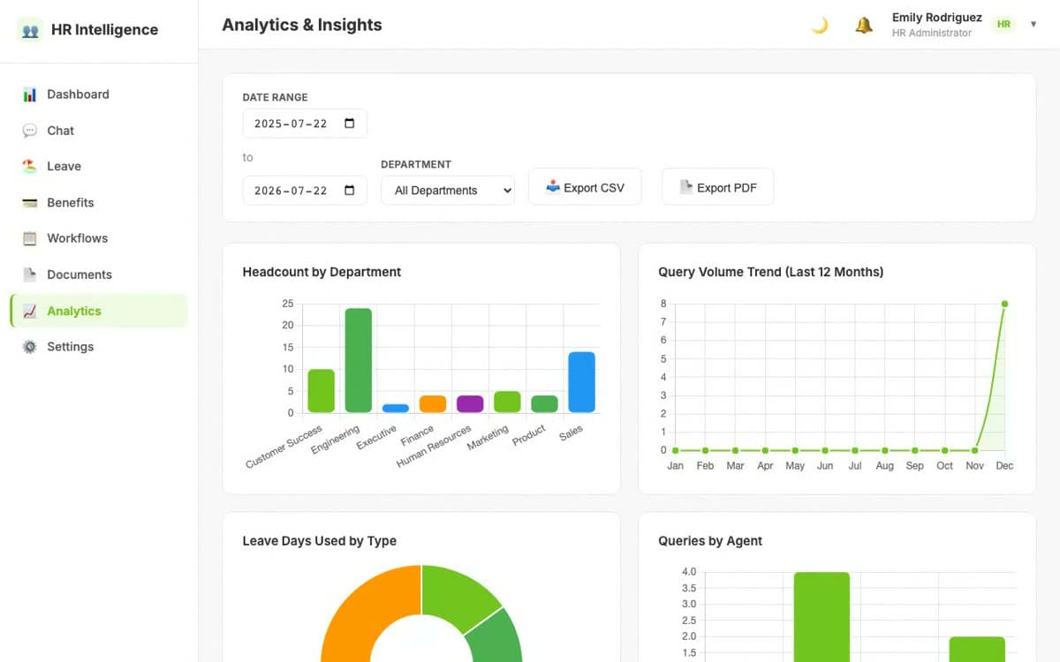Open start date calendar picker
Image resolution: width=1060 pixels, height=662 pixels.
tap(349, 124)
